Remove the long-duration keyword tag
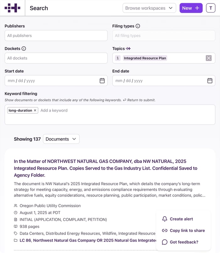Viewport: 220px width, 253px height. [35, 110]
